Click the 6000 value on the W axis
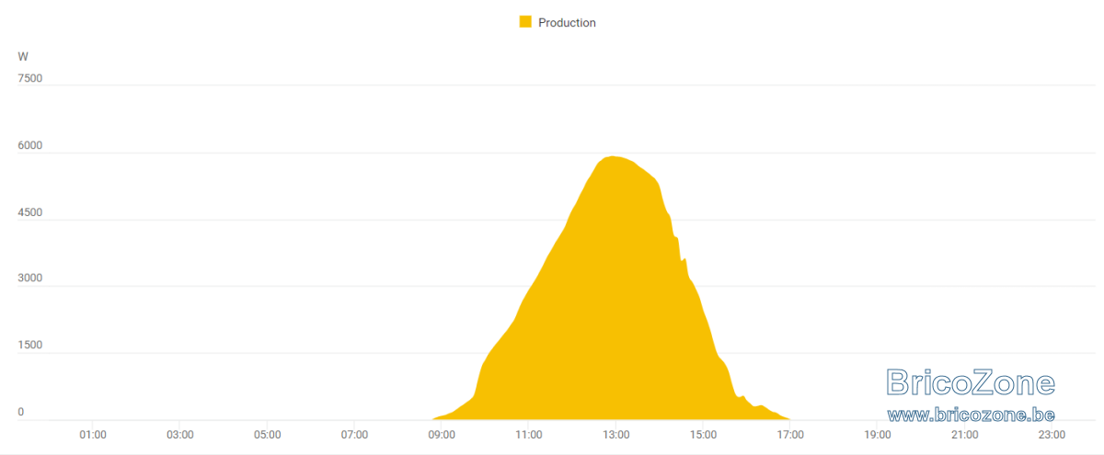The width and height of the screenshot is (1104, 455). click(x=30, y=146)
